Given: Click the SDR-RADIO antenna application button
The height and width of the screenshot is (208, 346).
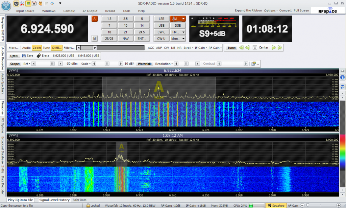Looking at the screenshot, I should click(x=6, y=6).
